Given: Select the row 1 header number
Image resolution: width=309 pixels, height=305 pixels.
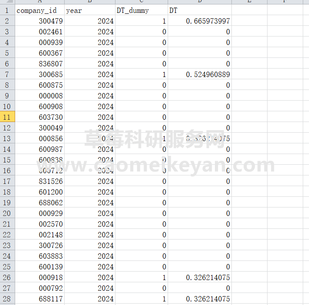Looking at the screenshot, I should [x=7, y=10].
